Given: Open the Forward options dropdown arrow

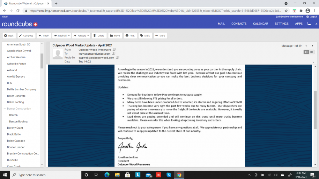Looking at the screenshot, I should point(88,36).
